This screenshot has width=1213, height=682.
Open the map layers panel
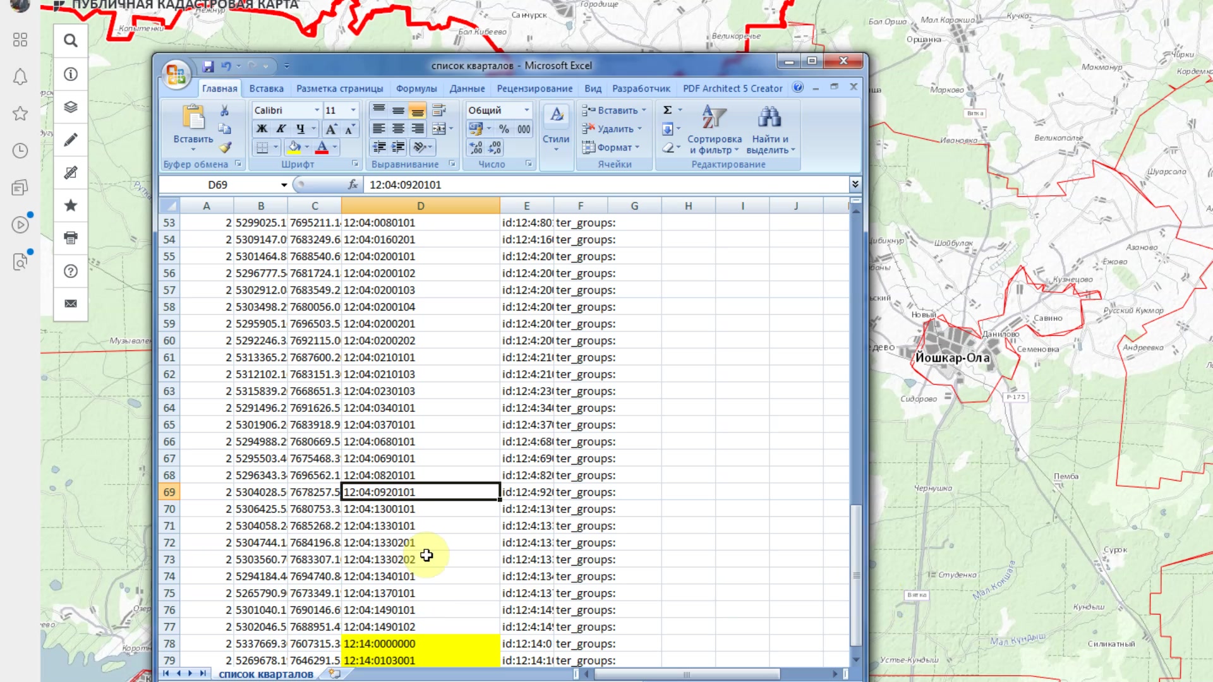pyautogui.click(x=71, y=107)
